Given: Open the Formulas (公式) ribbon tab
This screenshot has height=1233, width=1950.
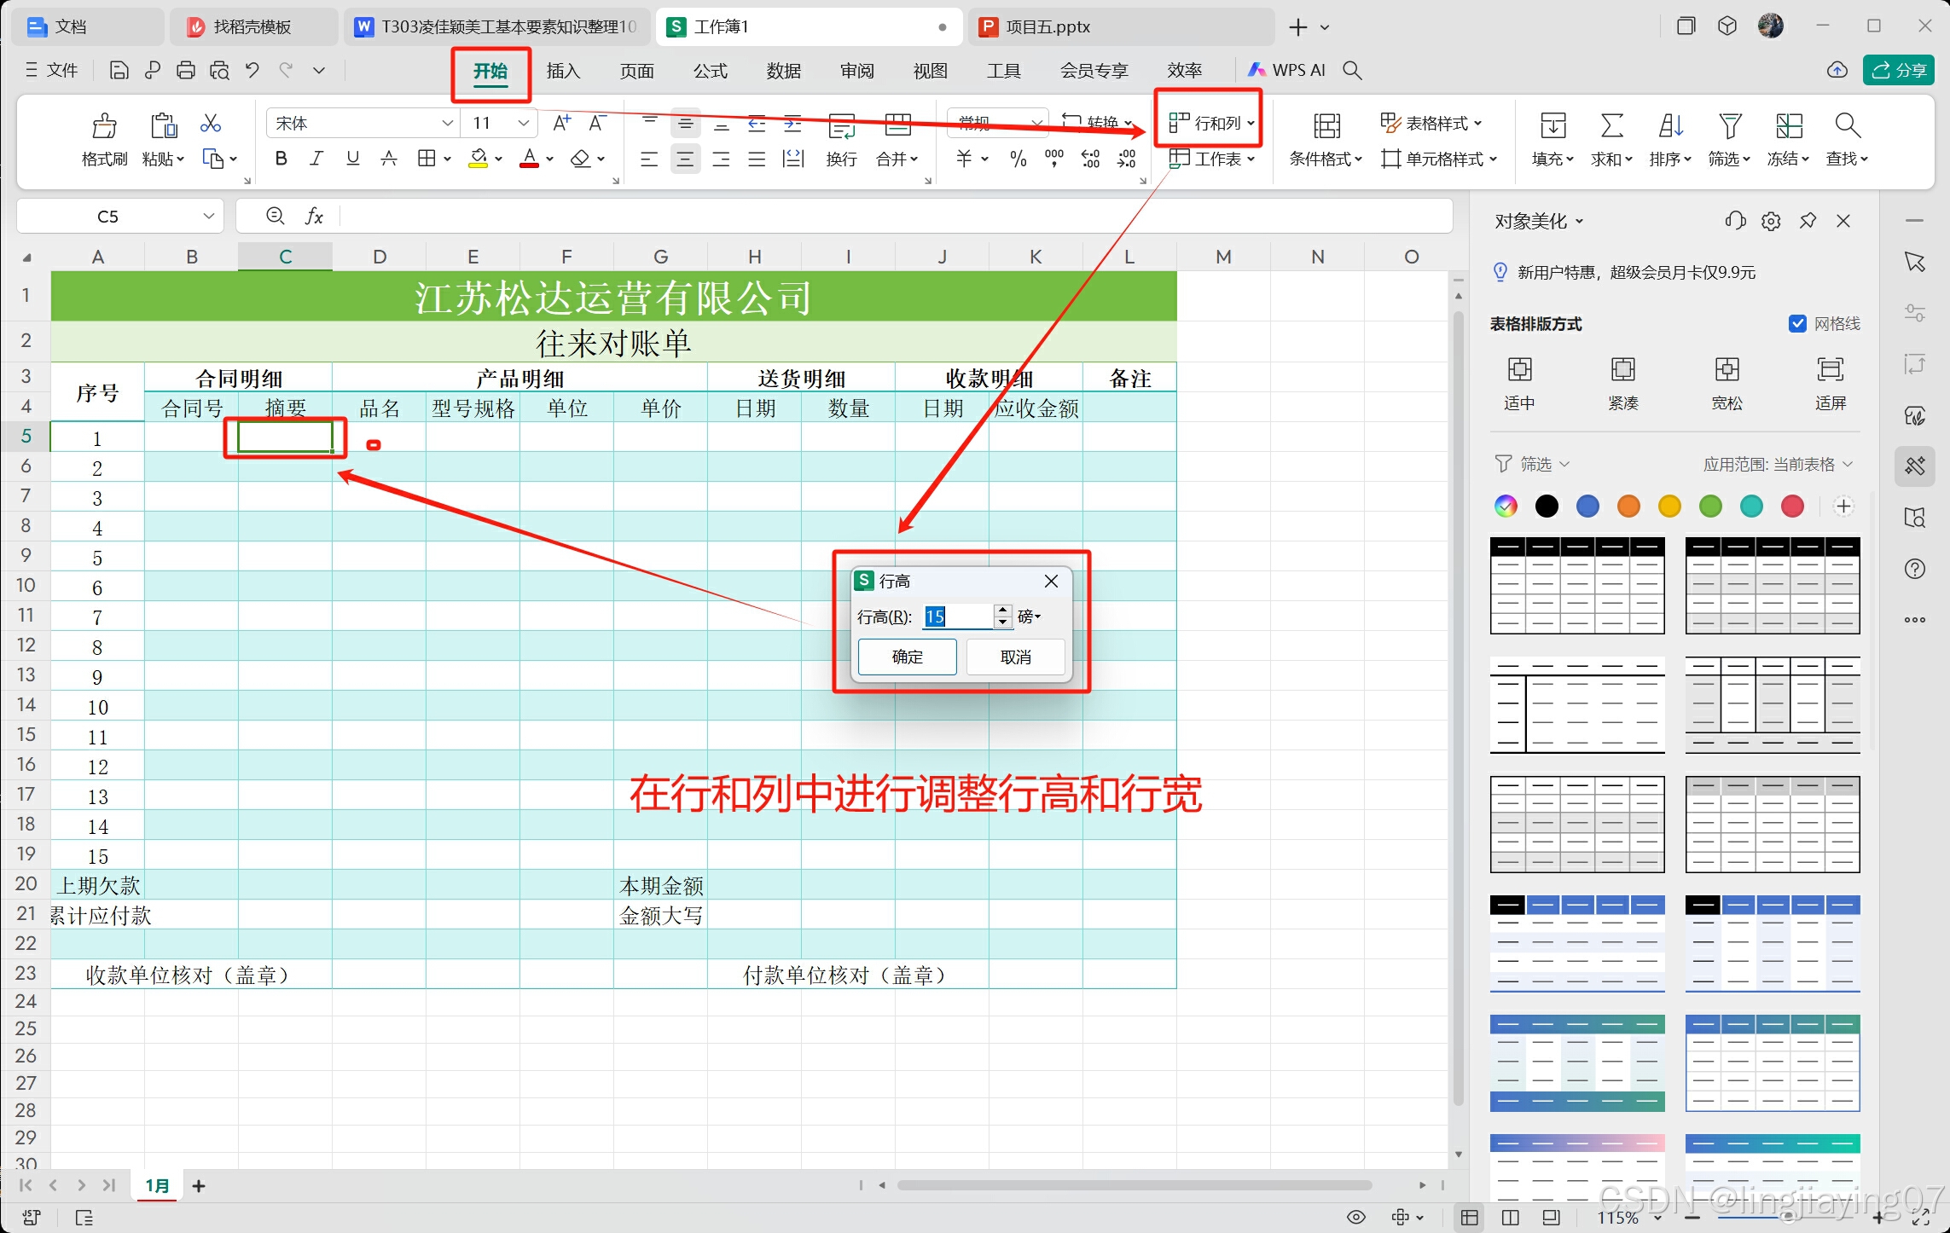Looking at the screenshot, I should [x=710, y=71].
